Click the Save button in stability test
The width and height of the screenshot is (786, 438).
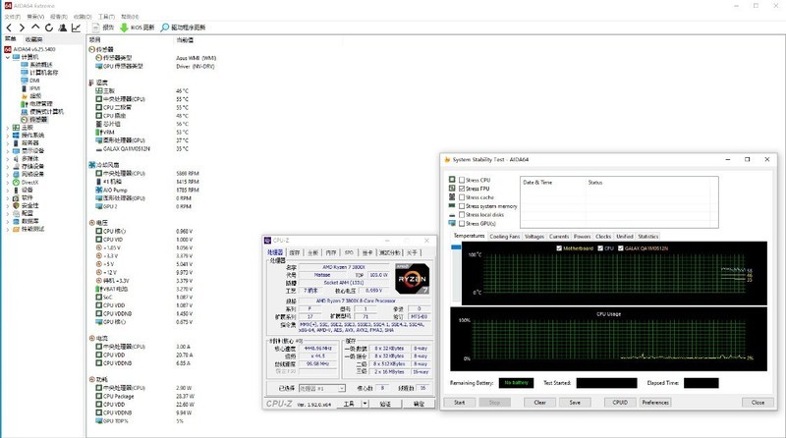tap(575, 402)
